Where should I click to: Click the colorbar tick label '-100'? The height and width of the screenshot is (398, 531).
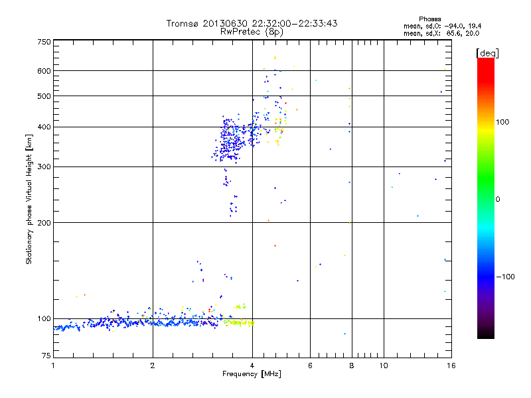click(x=505, y=277)
